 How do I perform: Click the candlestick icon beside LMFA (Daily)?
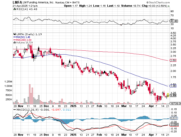[x=14, y=34]
